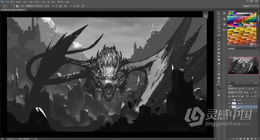Toggle pressure for opacity button
Image resolution: width=260 pixels, height=140 pixels.
click(60, 6)
